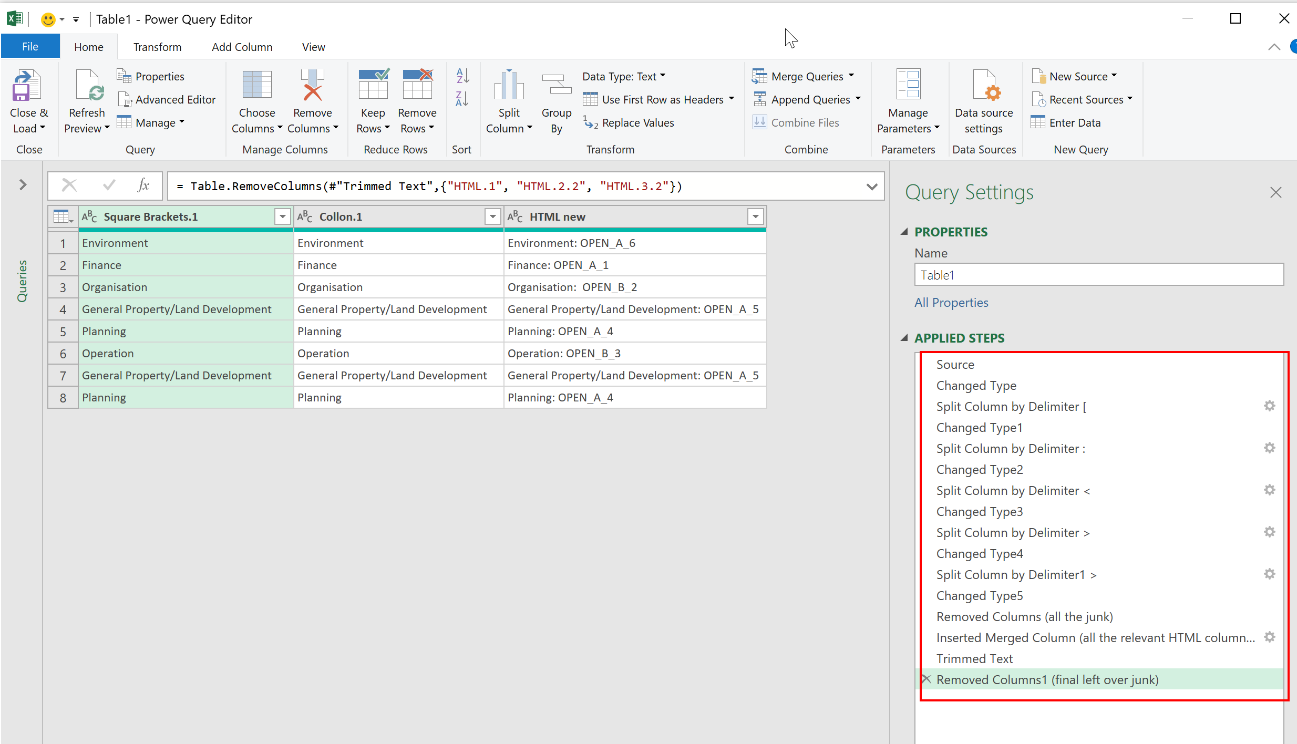Image resolution: width=1297 pixels, height=744 pixels.
Task: Select Close & Load
Action: (28, 100)
